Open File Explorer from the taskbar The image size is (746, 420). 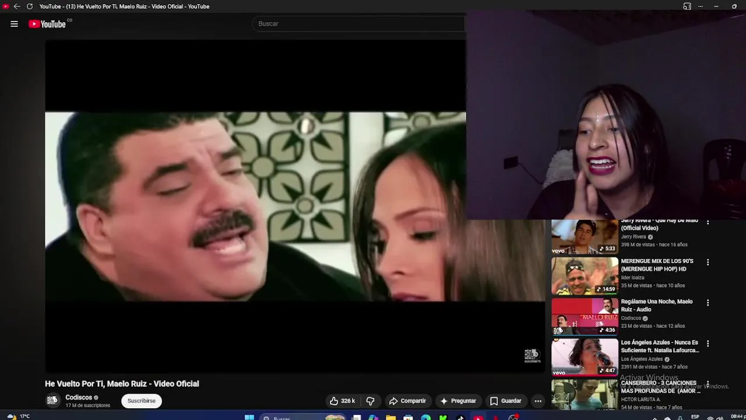390,418
